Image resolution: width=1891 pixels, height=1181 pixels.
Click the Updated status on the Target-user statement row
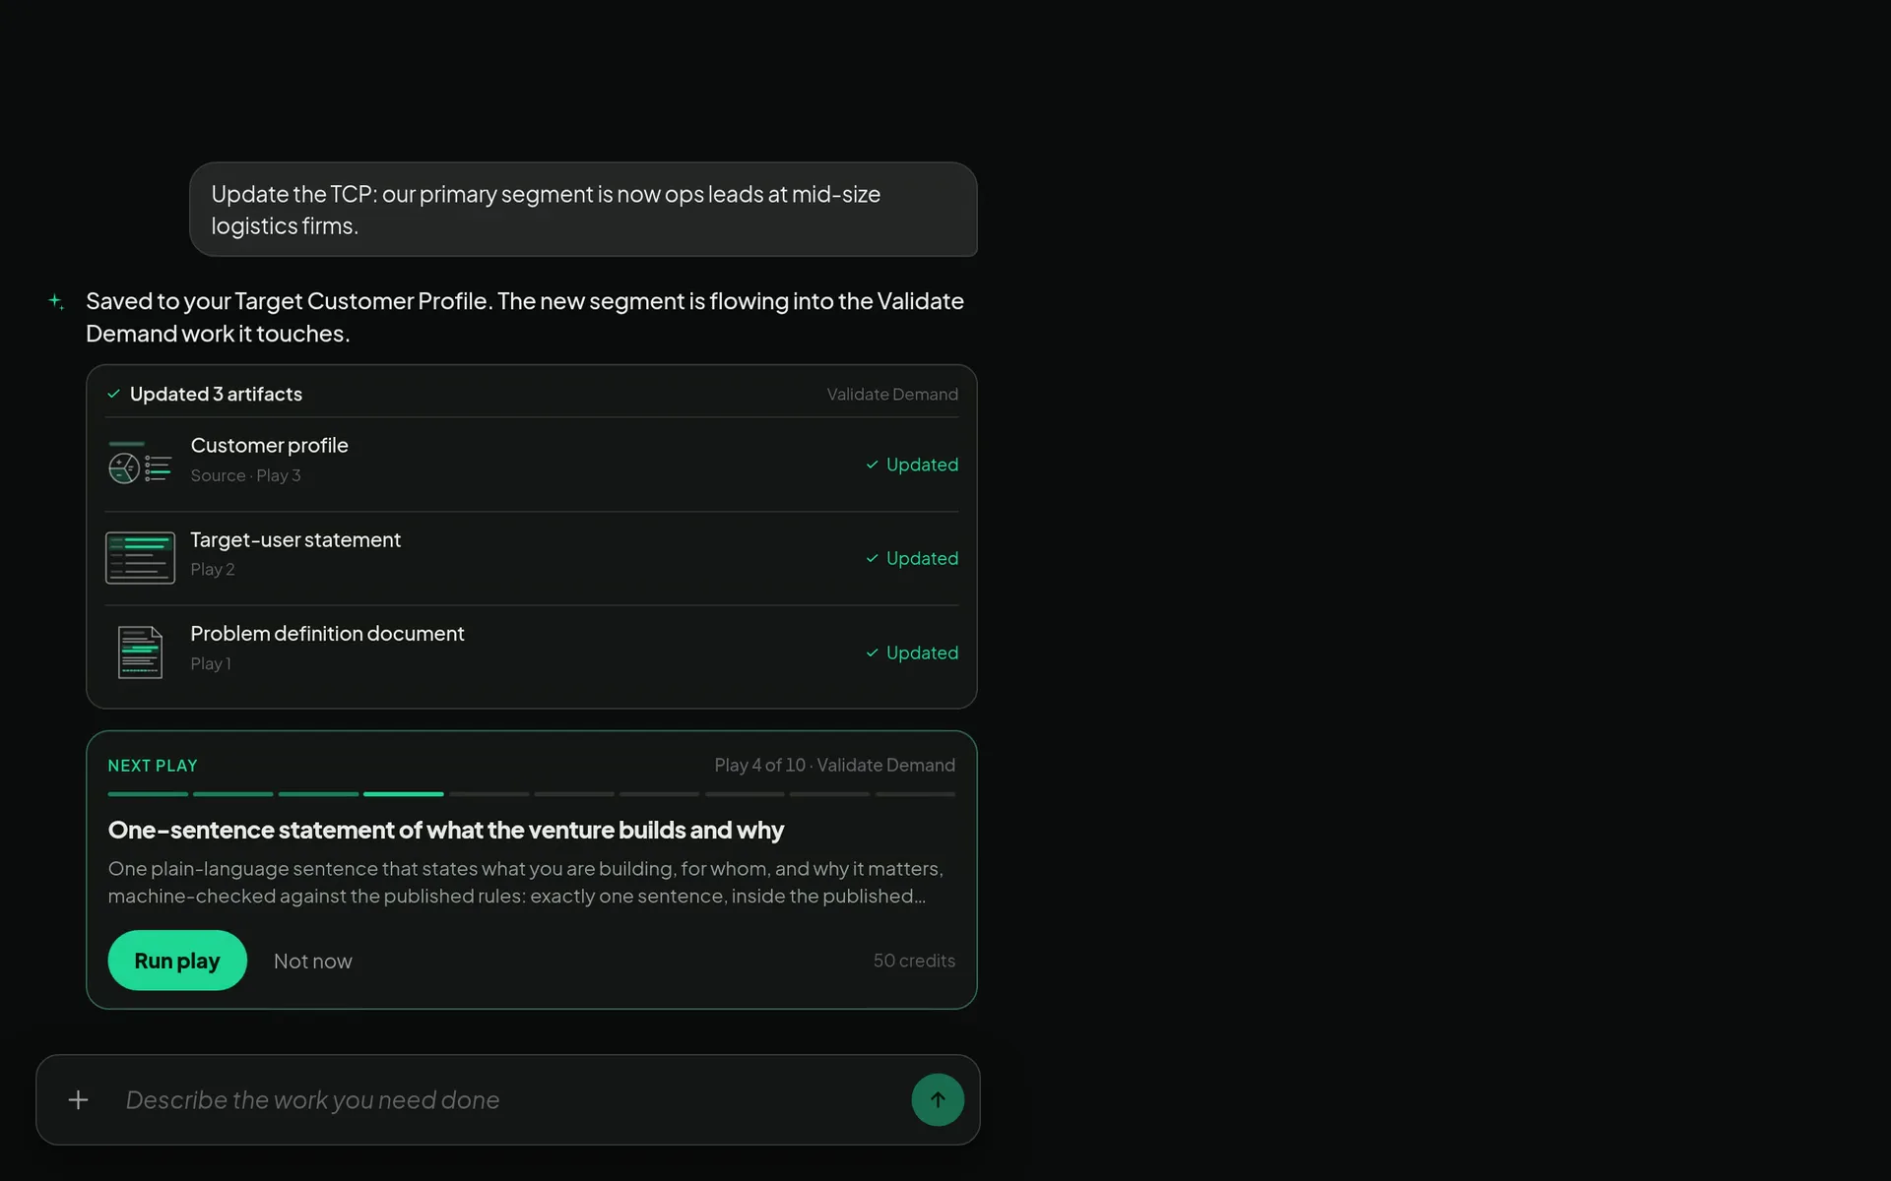click(x=911, y=558)
